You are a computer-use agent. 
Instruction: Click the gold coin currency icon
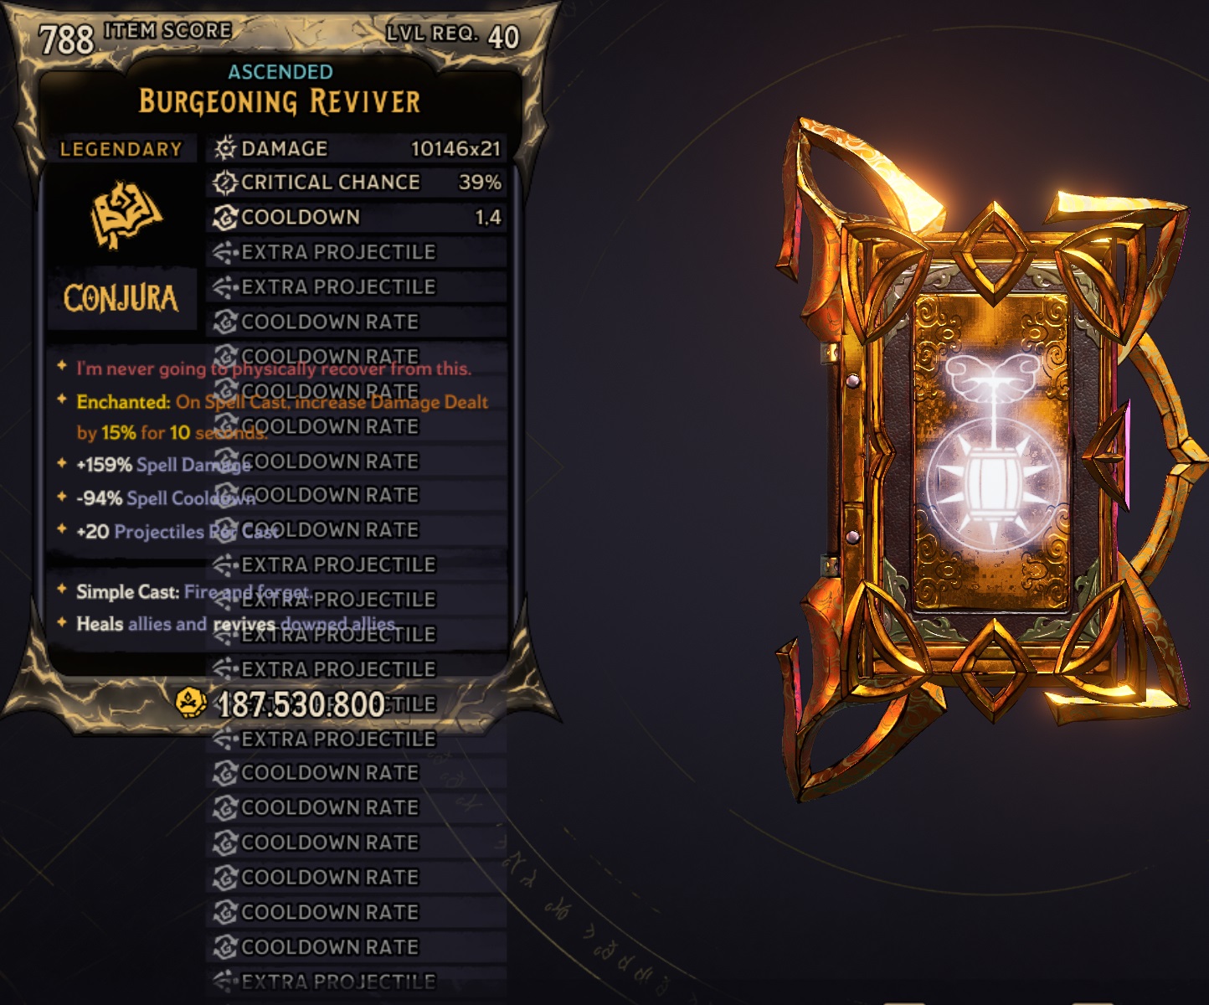tap(192, 703)
